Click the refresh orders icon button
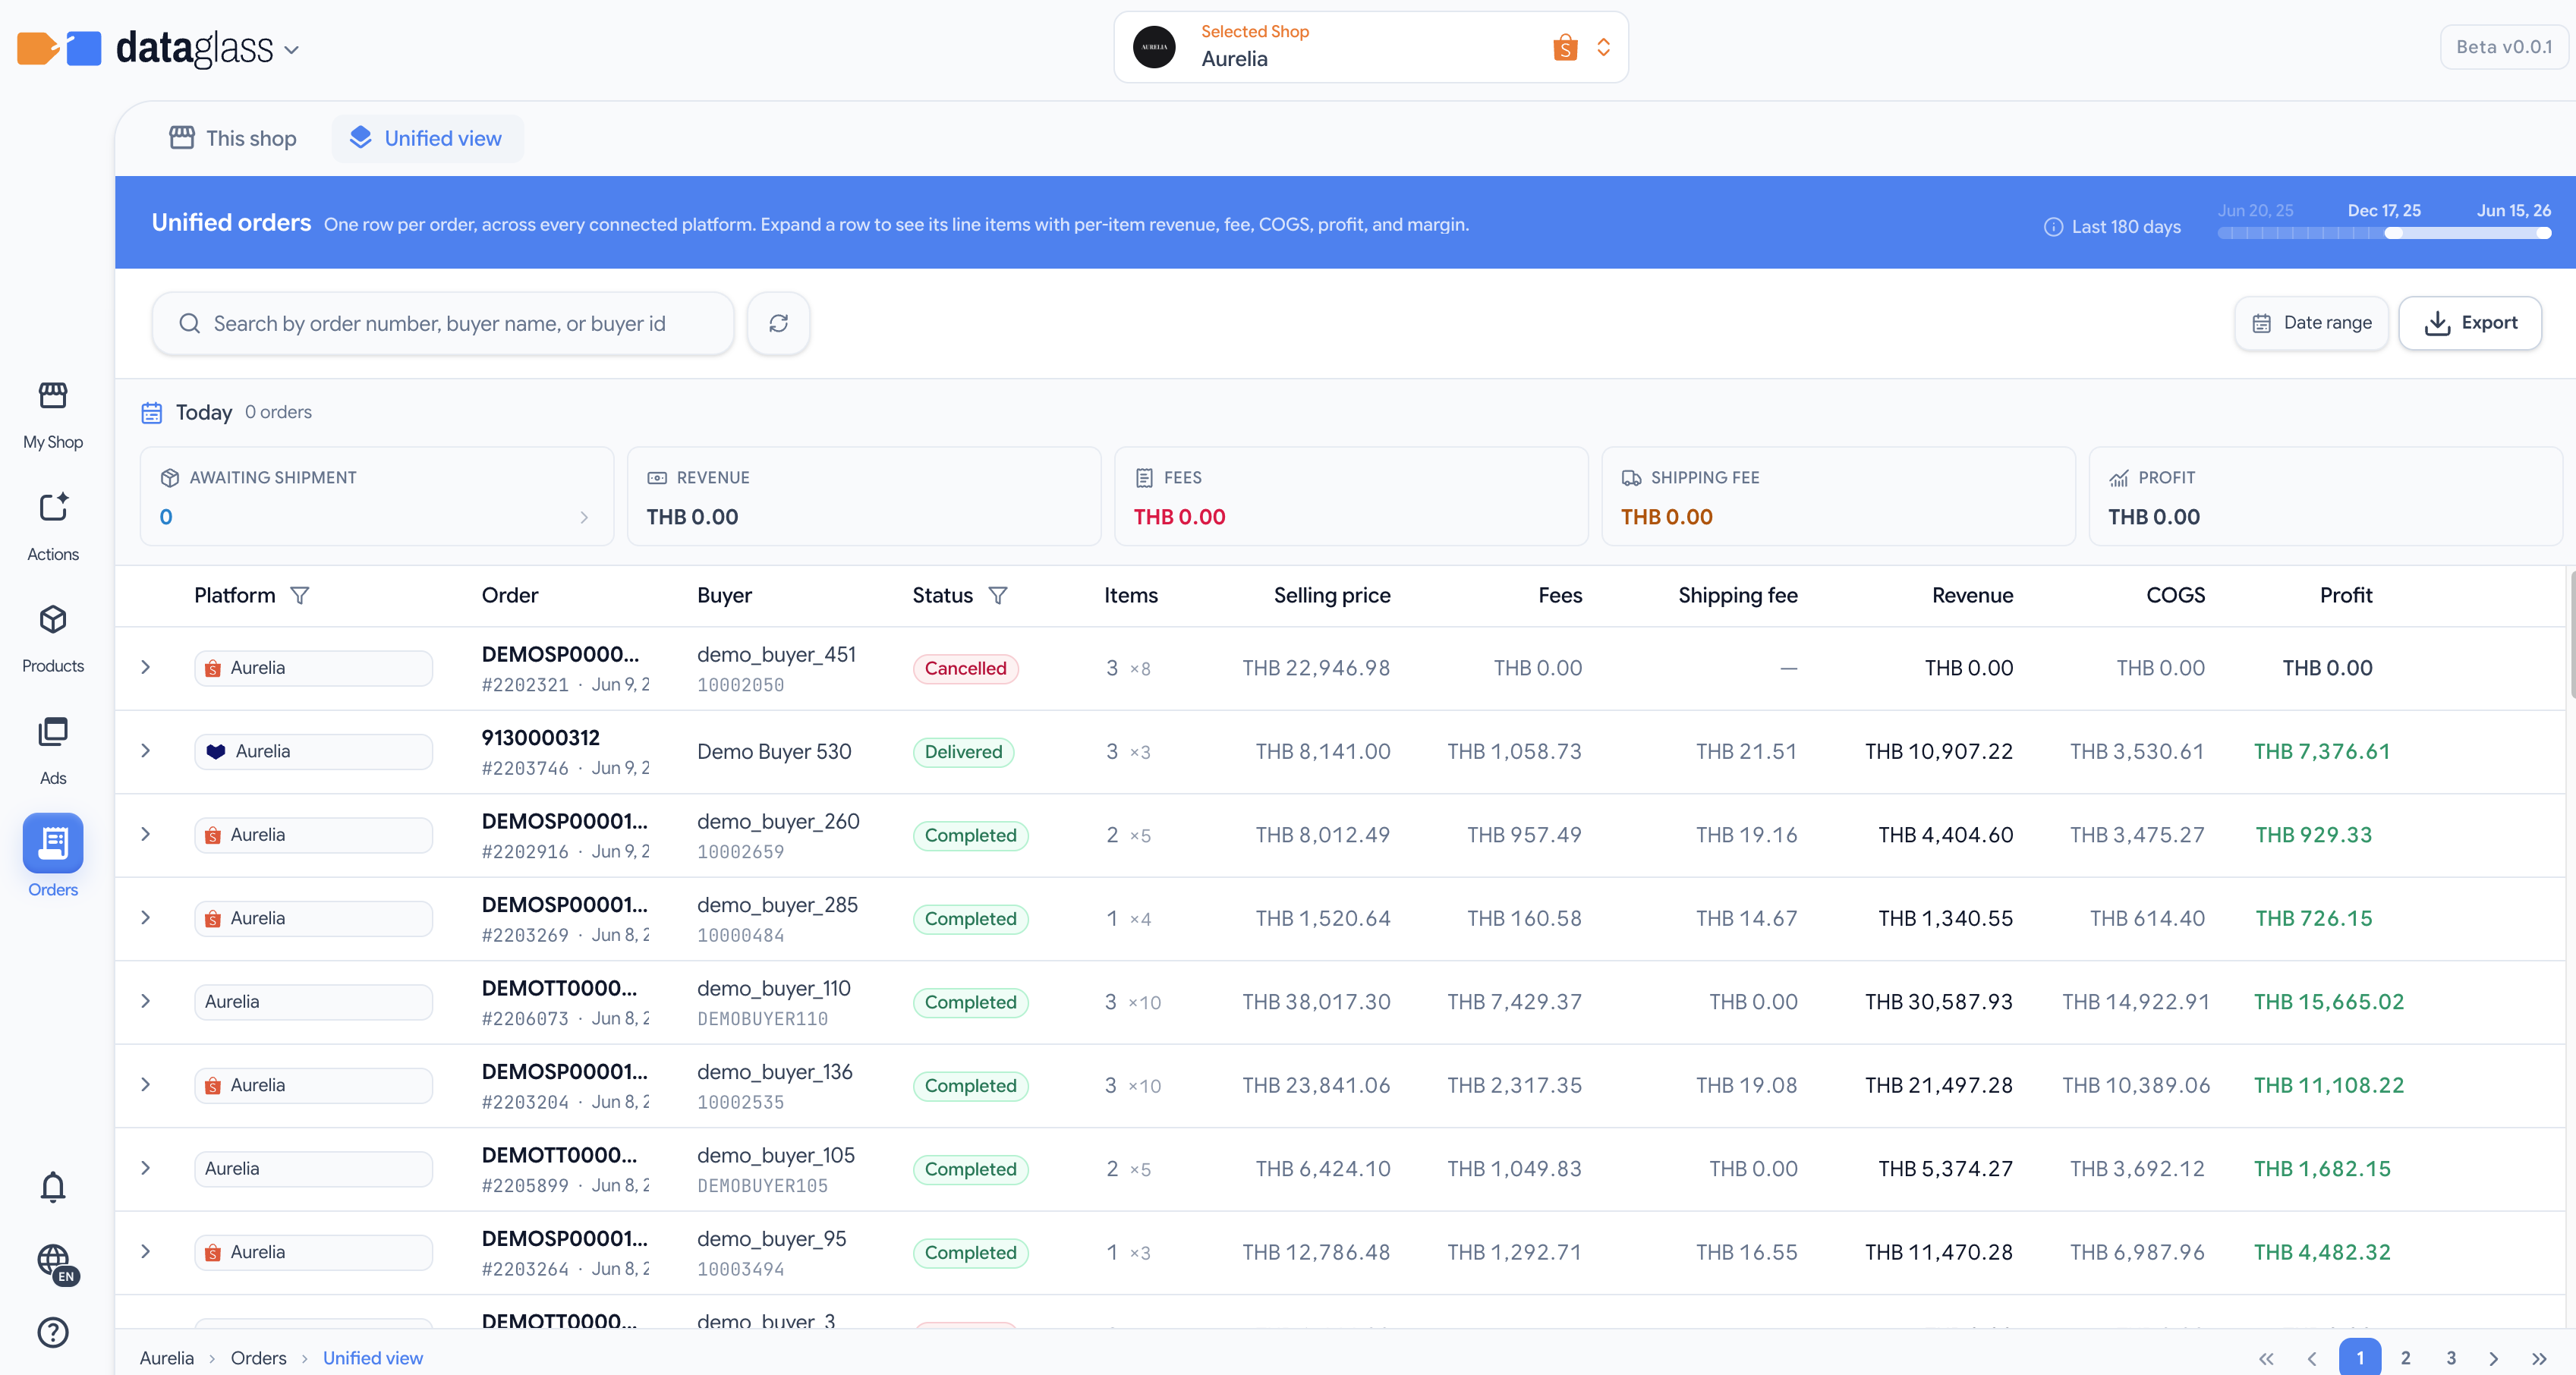 [778, 323]
